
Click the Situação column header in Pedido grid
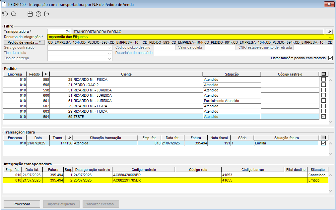pos(232,74)
